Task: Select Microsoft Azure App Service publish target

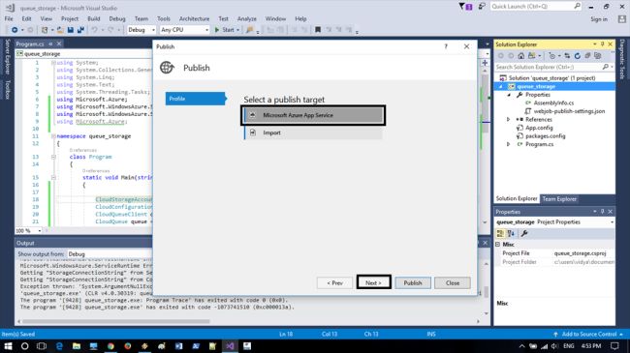Action: click(x=313, y=115)
